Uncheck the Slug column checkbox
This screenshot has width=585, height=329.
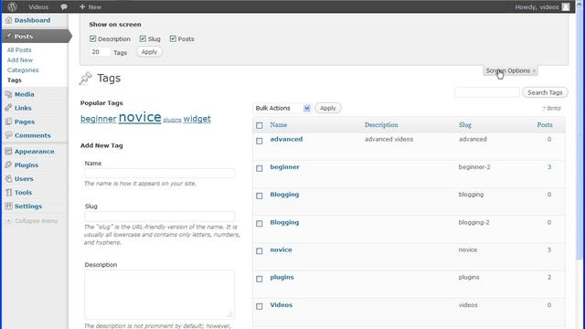tap(143, 38)
